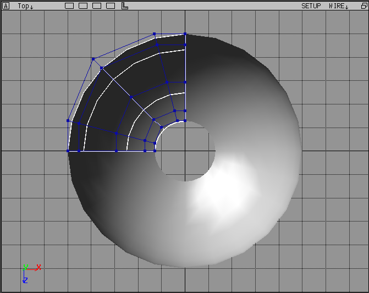The width and height of the screenshot is (369, 293).
Task: Select the leftmost control point on horizontal axis
Action: click(x=68, y=151)
